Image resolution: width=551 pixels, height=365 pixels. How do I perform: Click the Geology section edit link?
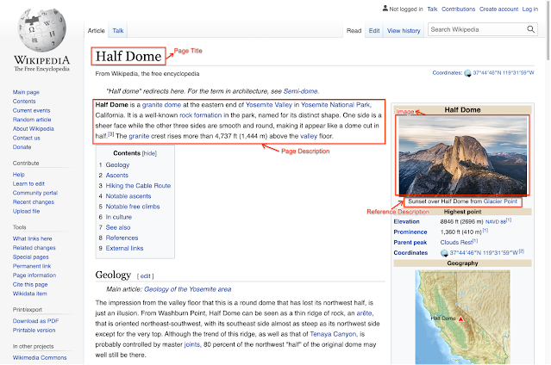(x=145, y=276)
